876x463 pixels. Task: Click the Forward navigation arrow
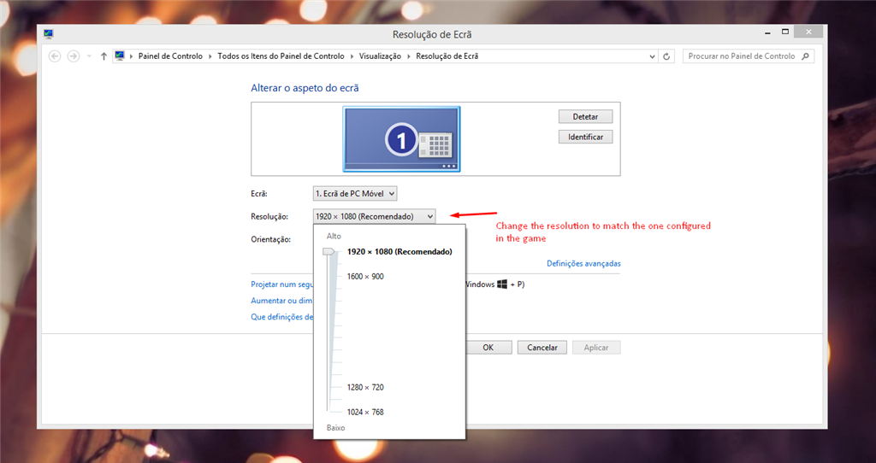pos(74,56)
